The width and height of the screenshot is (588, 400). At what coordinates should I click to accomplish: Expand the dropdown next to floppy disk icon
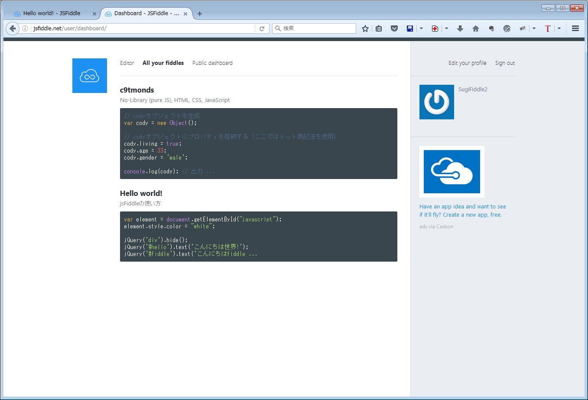[421, 29]
